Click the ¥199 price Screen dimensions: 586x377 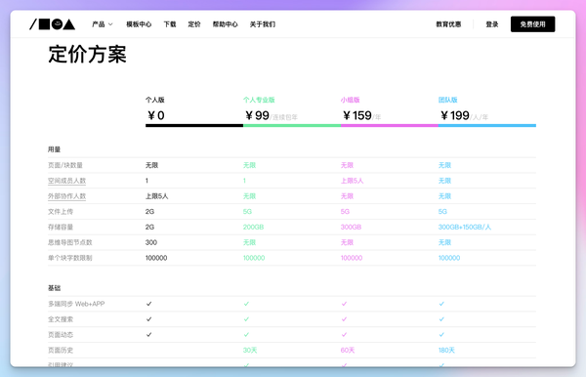pyautogui.click(x=454, y=115)
